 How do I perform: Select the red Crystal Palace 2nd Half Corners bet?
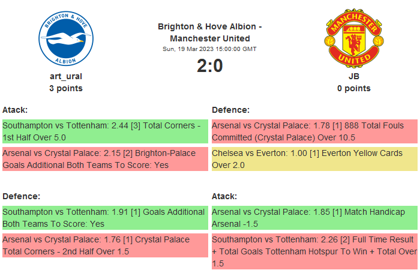coord(105,245)
